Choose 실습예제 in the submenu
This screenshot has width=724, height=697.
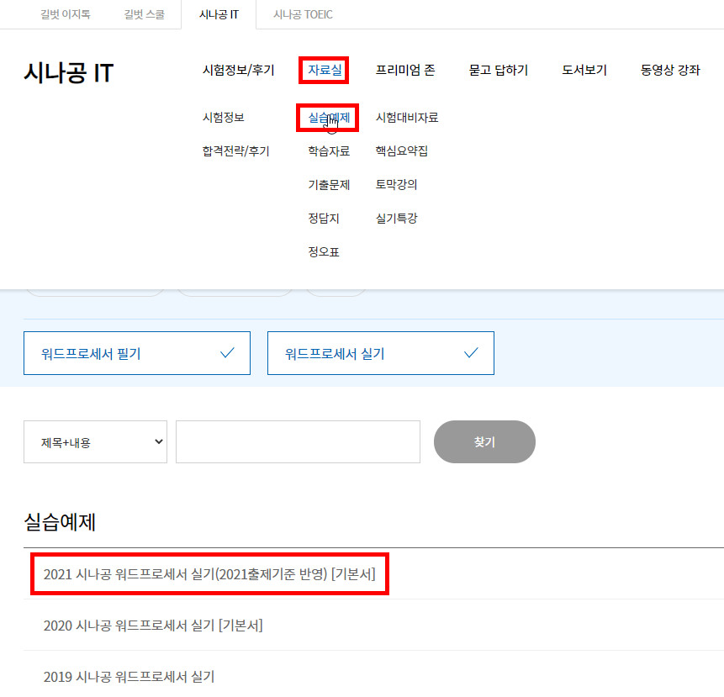[x=329, y=118]
